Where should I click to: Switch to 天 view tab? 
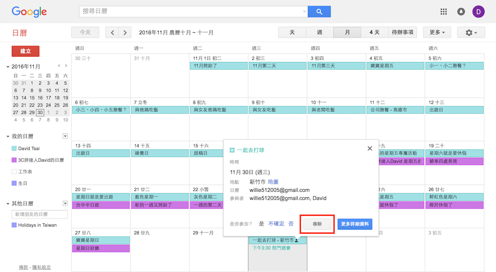(292, 33)
